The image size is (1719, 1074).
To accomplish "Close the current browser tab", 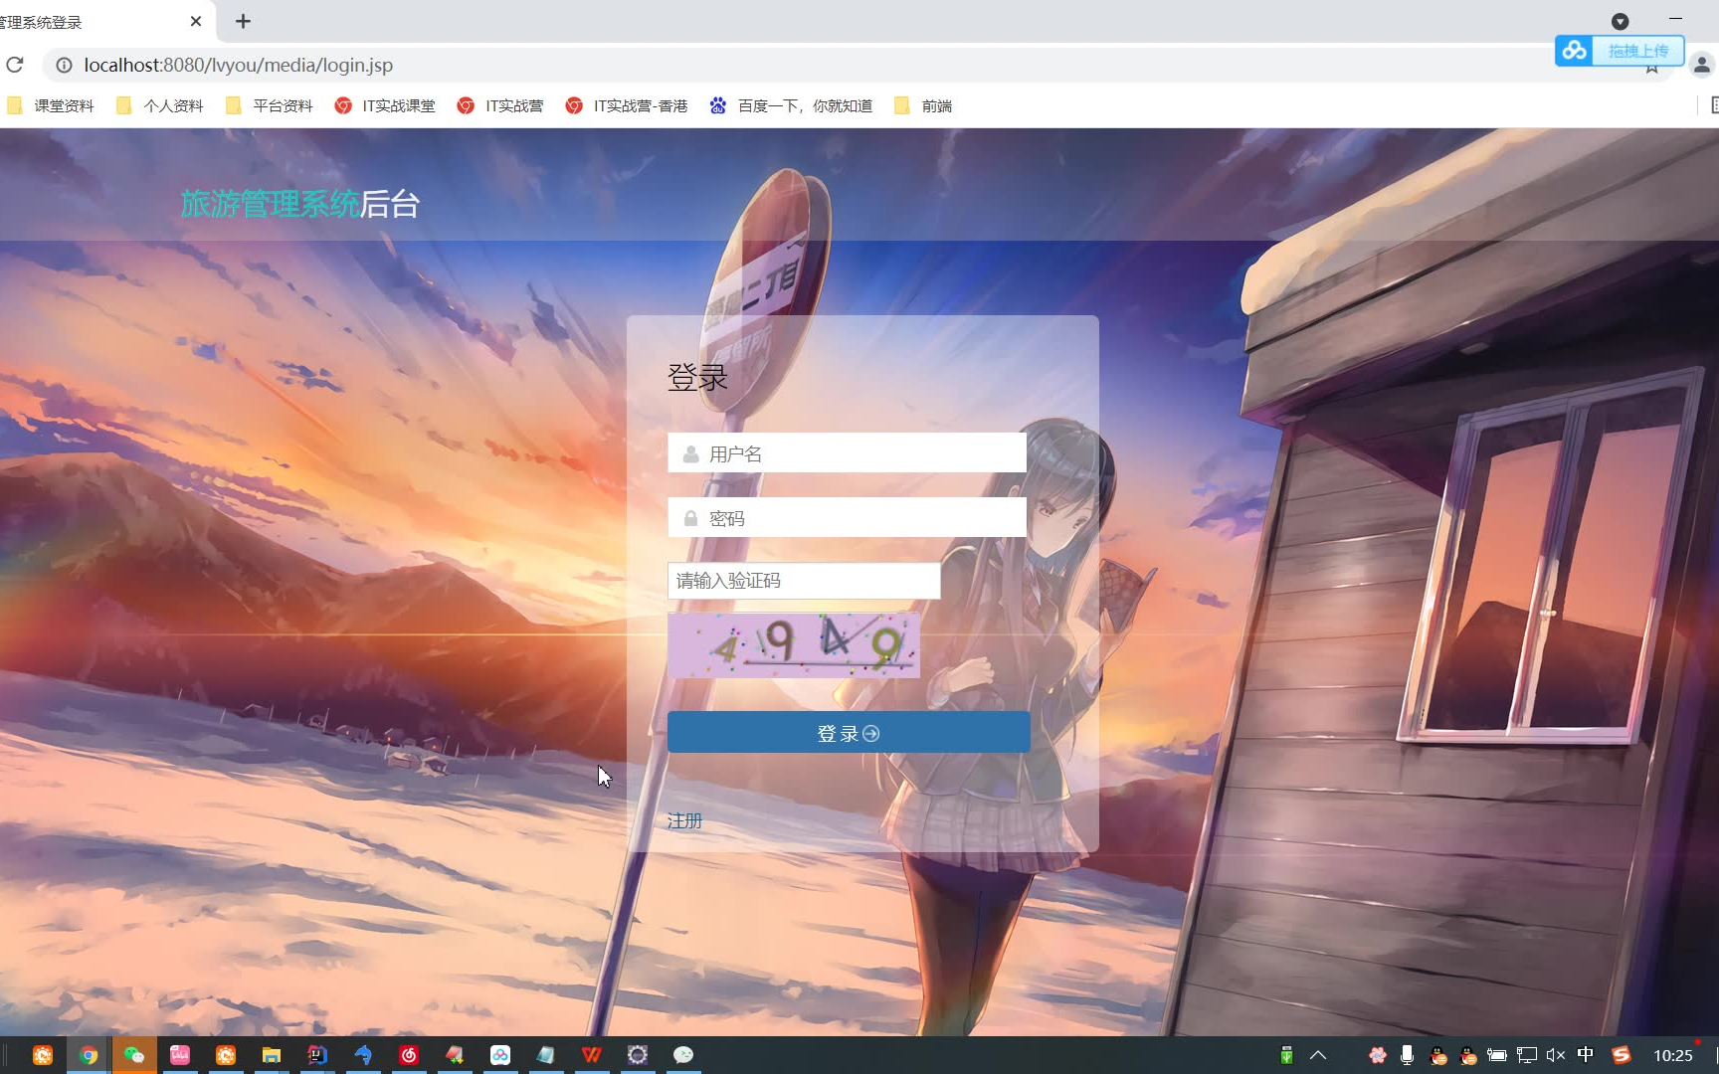I will (196, 21).
